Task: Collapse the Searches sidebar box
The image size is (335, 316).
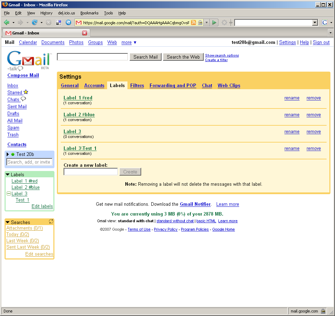Action: (7, 222)
